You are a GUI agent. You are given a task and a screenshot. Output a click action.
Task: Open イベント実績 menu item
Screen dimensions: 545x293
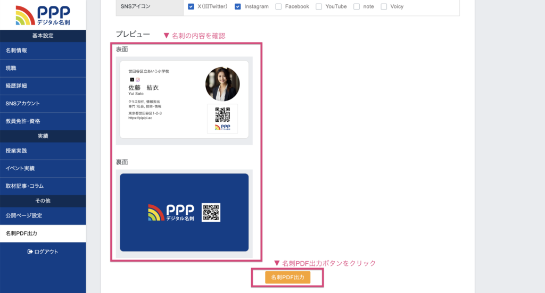coord(43,169)
